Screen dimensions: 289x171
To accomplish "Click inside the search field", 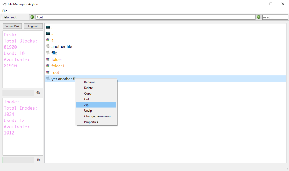I will coord(275,17).
